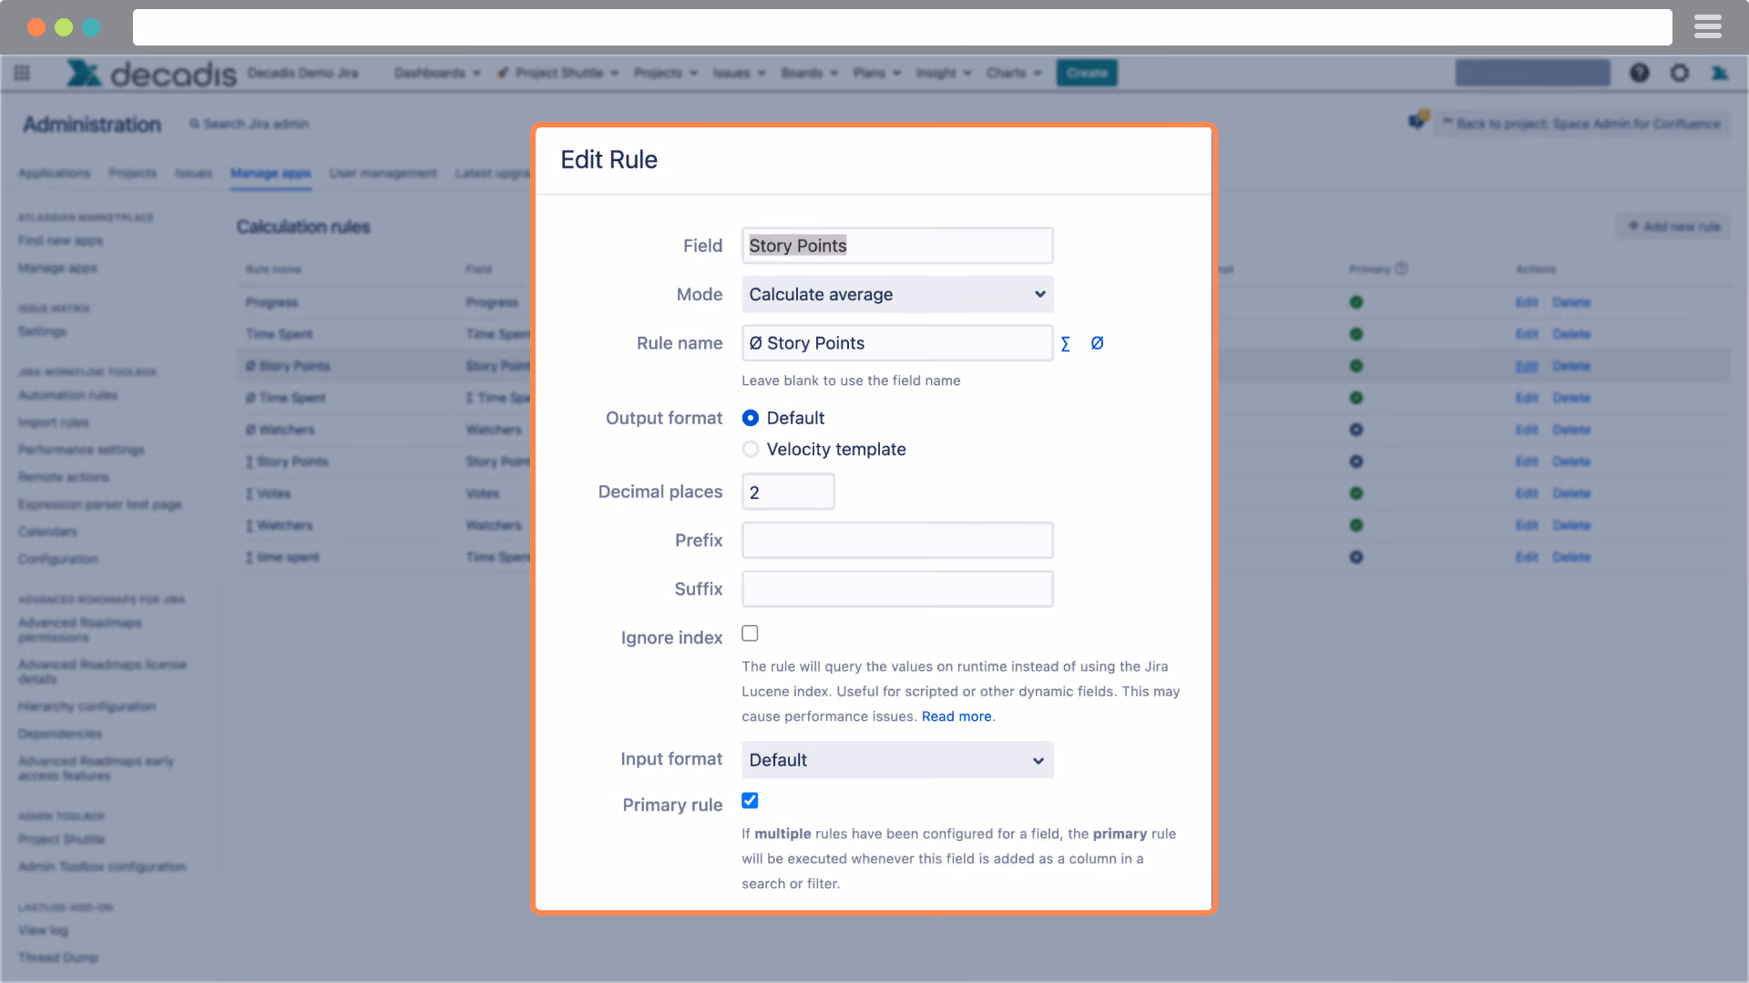Image resolution: width=1749 pixels, height=983 pixels.
Task: Open Remote actions in sidebar
Action: (63, 477)
